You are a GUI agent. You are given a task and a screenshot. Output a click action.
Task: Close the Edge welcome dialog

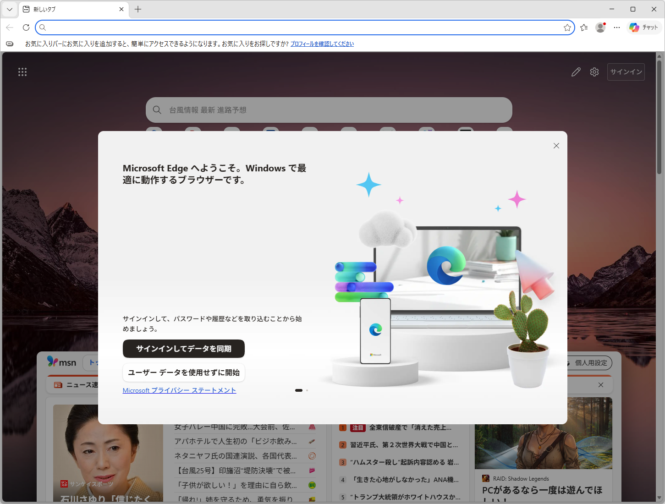point(556,146)
